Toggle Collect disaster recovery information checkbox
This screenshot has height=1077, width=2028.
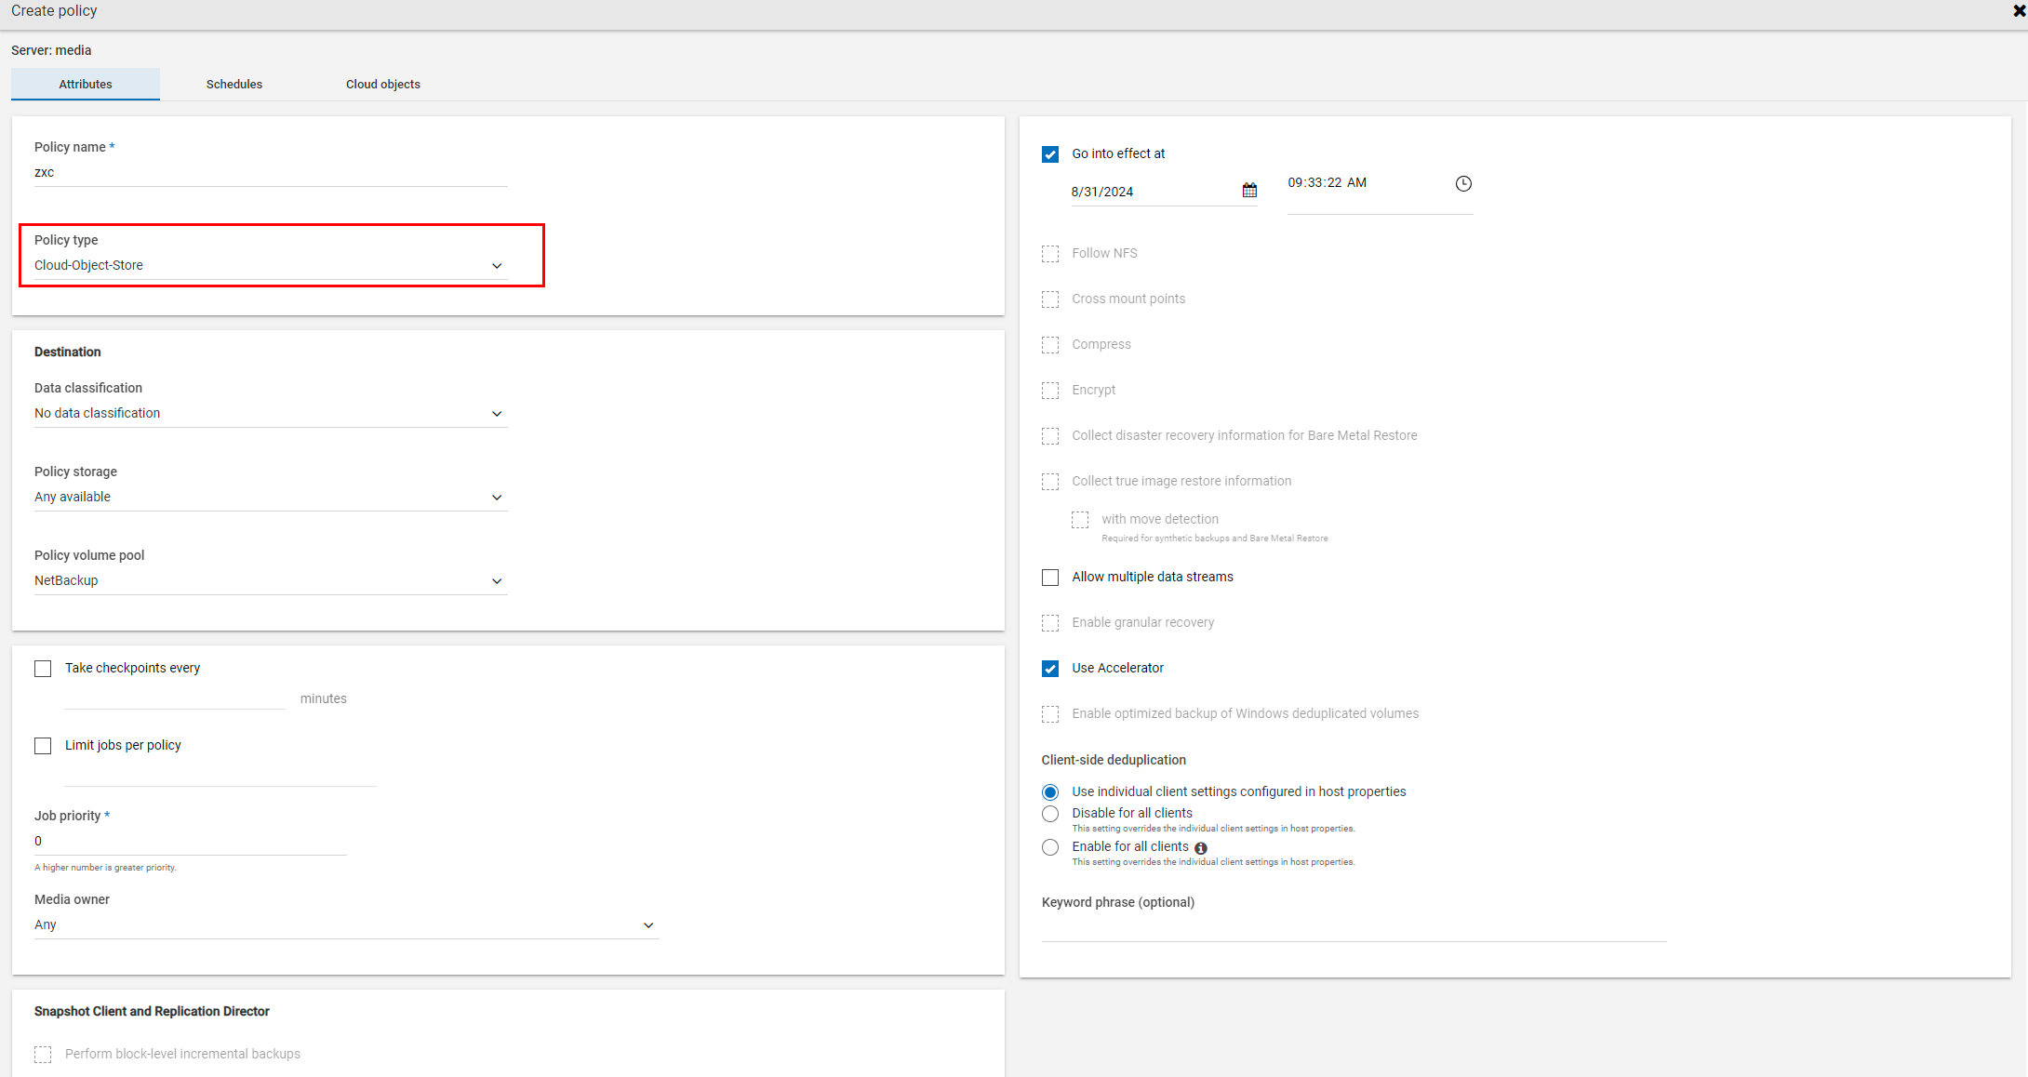[1050, 436]
